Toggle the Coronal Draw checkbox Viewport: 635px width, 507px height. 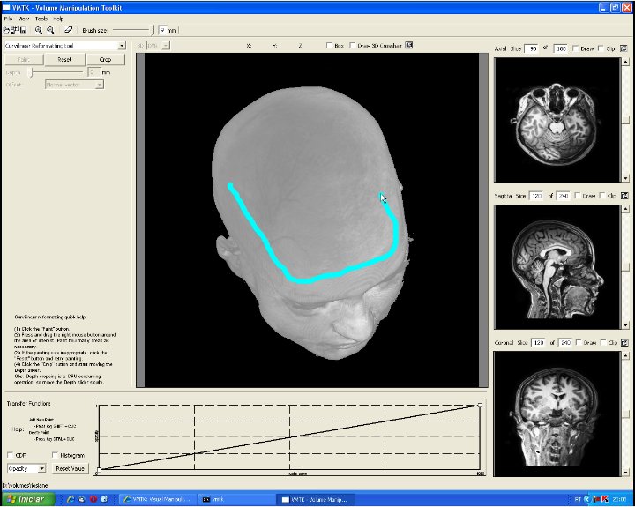click(579, 343)
